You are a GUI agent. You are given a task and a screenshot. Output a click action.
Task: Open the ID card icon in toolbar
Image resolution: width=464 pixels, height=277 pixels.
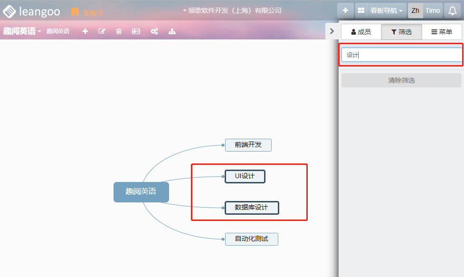click(136, 31)
